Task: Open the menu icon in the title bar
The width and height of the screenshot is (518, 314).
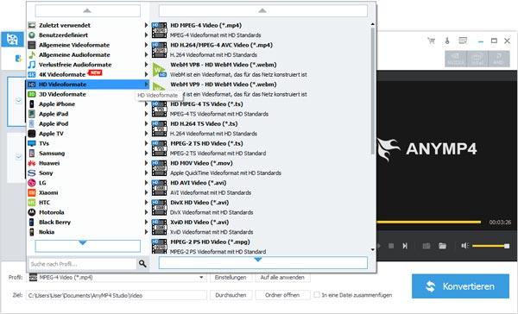Action: tap(463, 41)
